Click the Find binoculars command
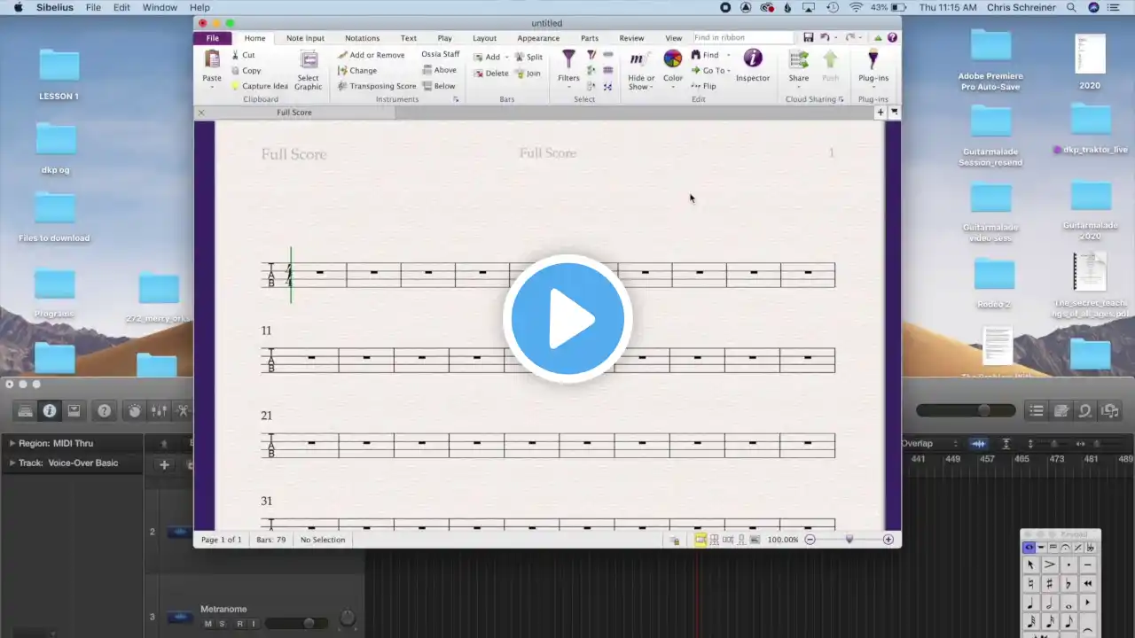The height and width of the screenshot is (638, 1135). (x=705, y=55)
